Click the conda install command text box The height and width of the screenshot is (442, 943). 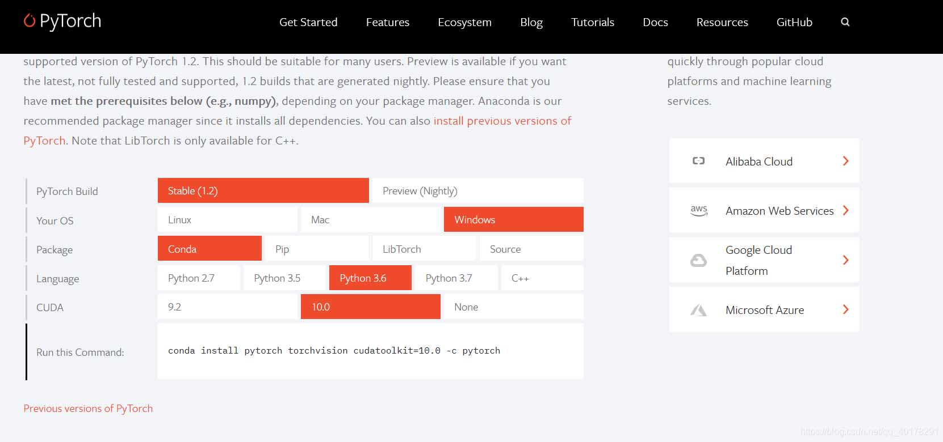[370, 351]
